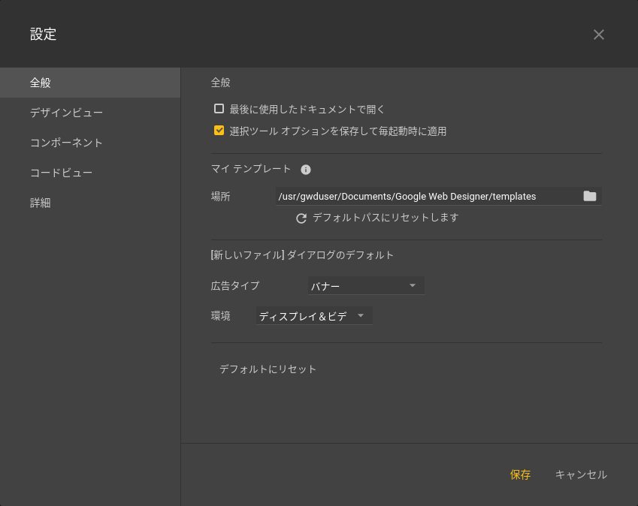Image resolution: width=638 pixels, height=506 pixels.
Task: Select the 全般 settings category
Action: click(90, 83)
